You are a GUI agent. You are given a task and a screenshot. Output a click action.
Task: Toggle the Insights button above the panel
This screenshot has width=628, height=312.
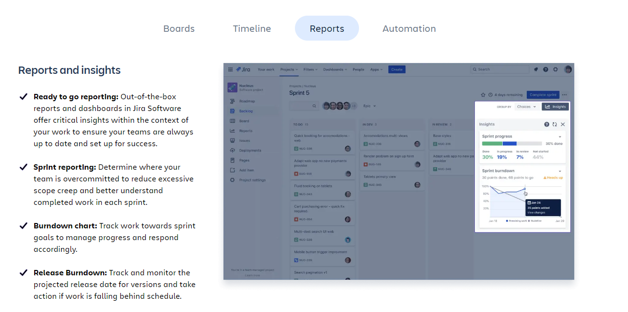555,107
